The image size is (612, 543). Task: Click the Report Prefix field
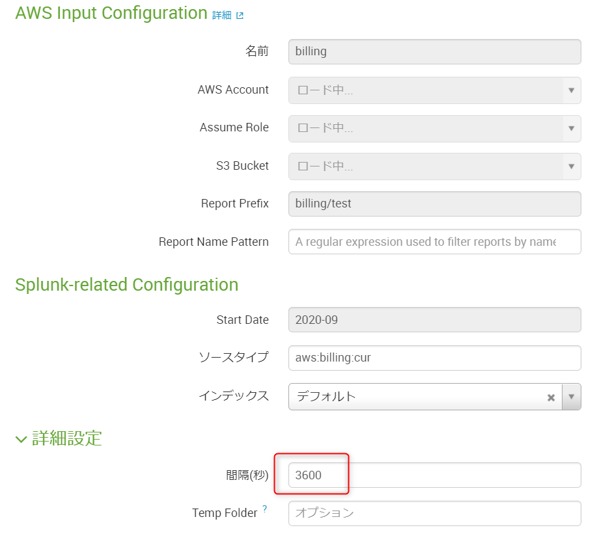coord(434,204)
